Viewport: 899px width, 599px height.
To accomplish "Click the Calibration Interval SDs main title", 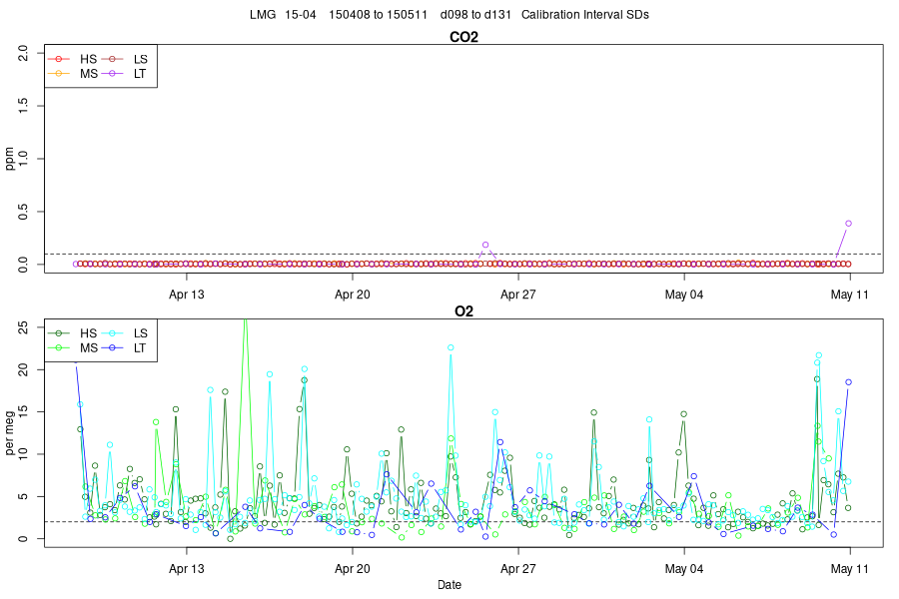I will click(584, 15).
